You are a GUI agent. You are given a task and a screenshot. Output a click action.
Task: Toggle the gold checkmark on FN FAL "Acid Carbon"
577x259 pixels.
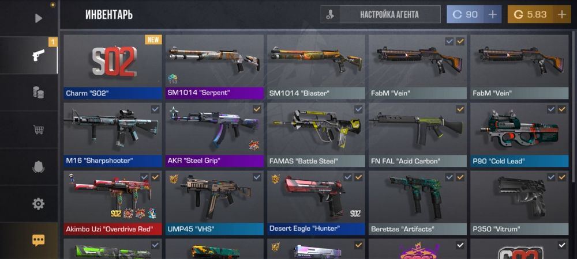coord(460,109)
